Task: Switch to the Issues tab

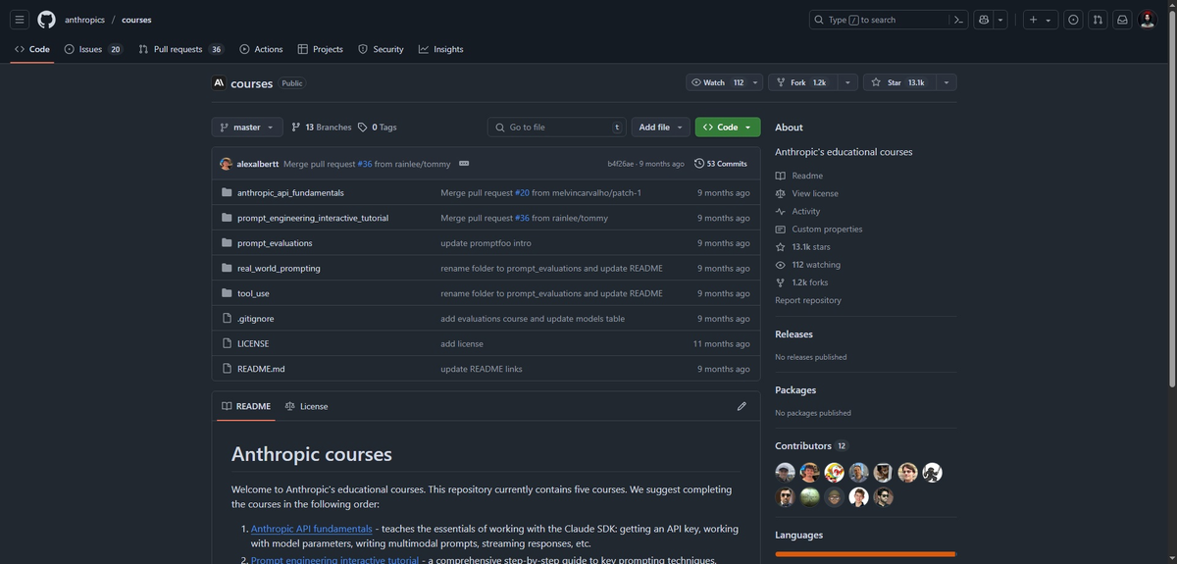Action: click(93, 49)
